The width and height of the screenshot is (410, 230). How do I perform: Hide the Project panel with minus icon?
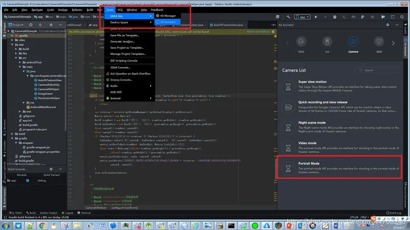(60, 25)
